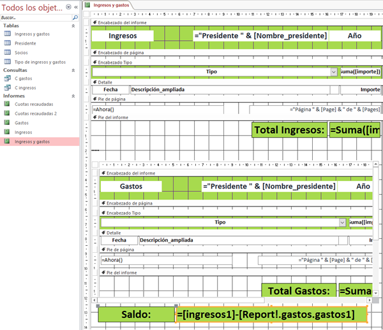Open the Tipo combo box dropdown arrow
The image size is (383, 330).
(x=334, y=71)
